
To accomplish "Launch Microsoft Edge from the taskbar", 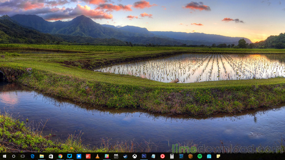I will coord(32,156).
